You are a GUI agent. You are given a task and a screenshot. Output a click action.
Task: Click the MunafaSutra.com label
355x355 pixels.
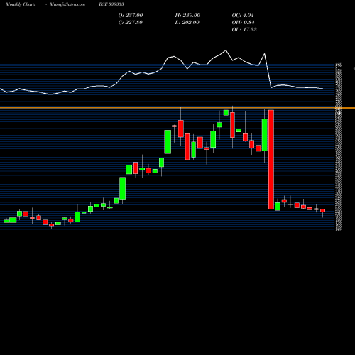[x=67, y=4]
